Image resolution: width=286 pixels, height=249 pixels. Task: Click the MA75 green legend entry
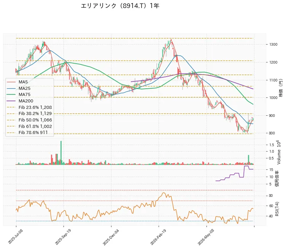[x=19, y=94]
